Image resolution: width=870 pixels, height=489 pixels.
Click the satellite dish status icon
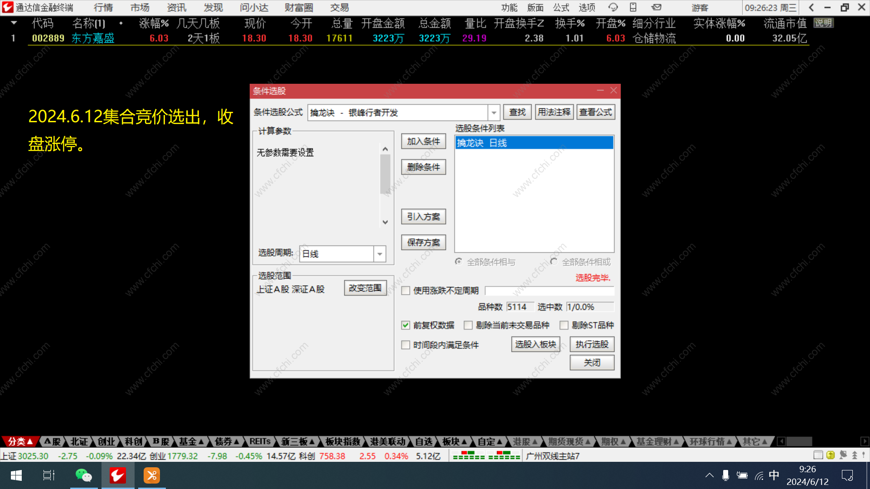[x=843, y=455]
